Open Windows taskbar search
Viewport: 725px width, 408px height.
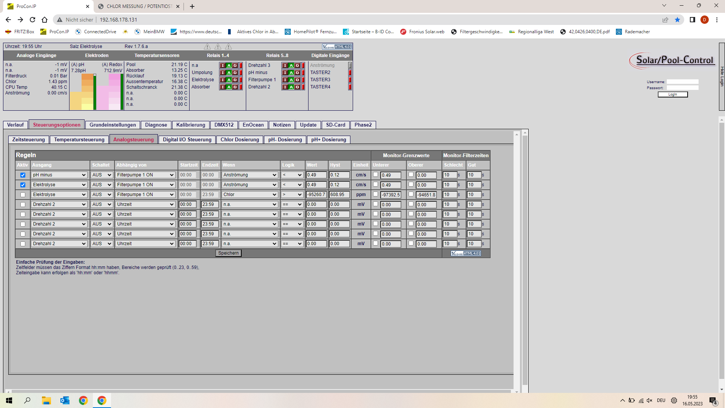point(28,400)
